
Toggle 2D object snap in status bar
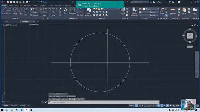point(162,106)
